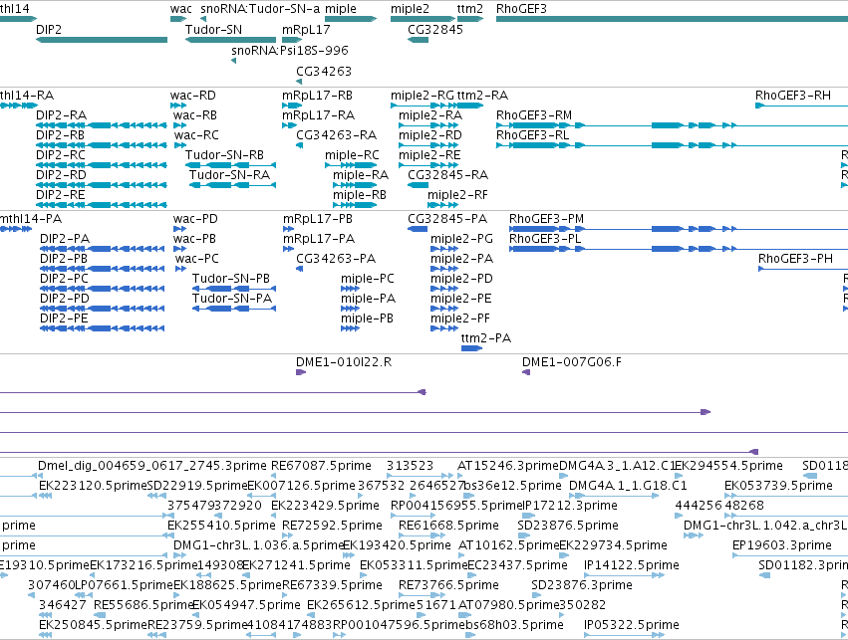Select the Tudor-SN gene label

(213, 30)
